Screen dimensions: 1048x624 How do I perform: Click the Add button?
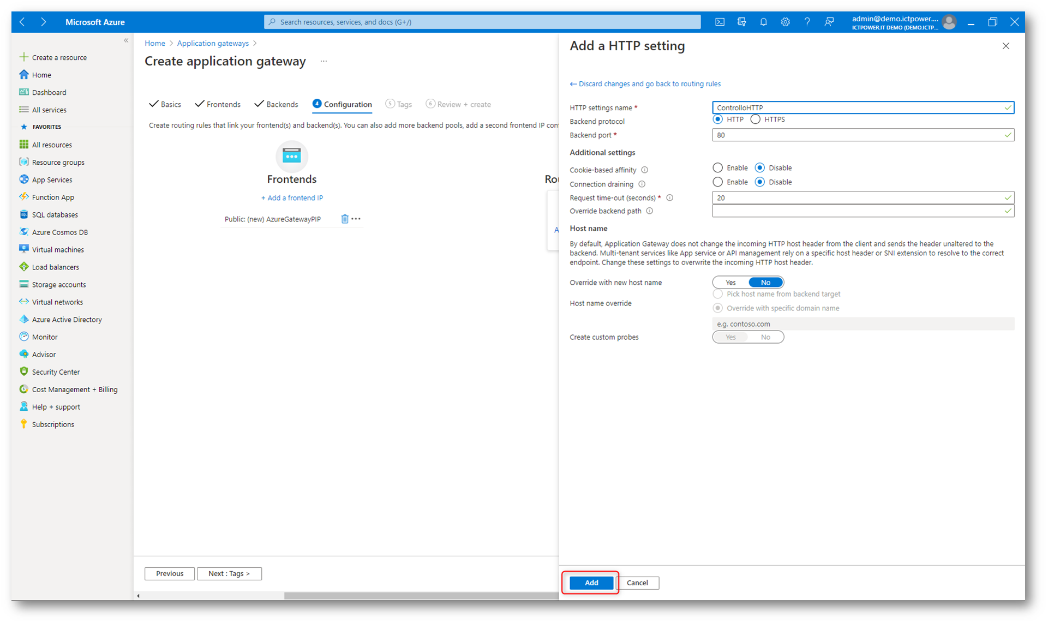coord(591,583)
